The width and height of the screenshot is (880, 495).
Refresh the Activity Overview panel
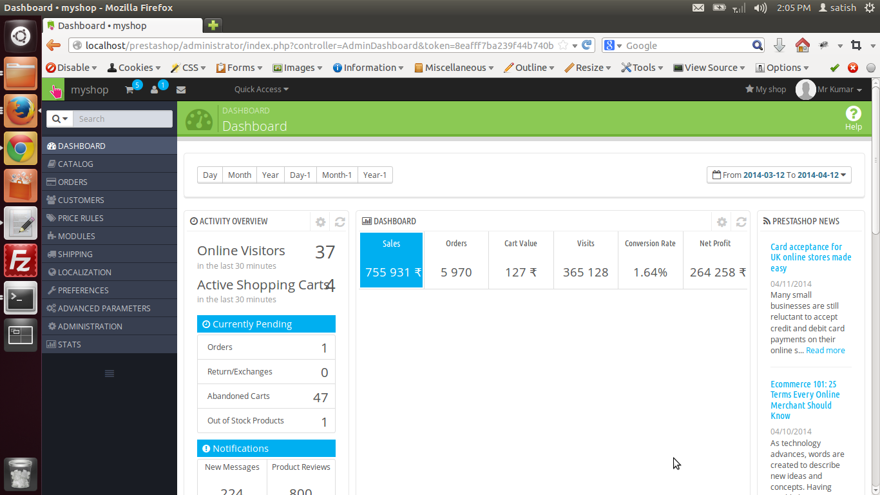[340, 222]
